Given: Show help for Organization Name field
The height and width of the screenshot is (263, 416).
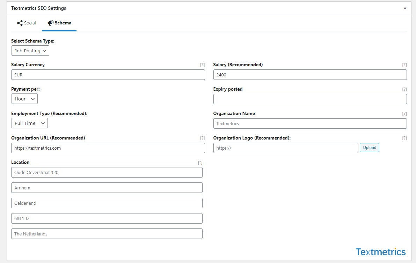Looking at the screenshot, I should [x=404, y=114].
